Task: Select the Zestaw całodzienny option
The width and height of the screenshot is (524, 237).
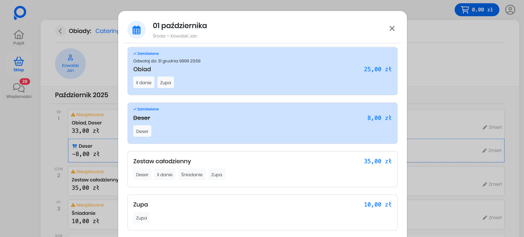Action: [262, 169]
